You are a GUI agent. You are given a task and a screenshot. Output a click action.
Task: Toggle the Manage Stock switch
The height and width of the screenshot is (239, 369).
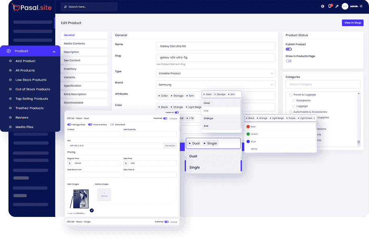point(70,125)
